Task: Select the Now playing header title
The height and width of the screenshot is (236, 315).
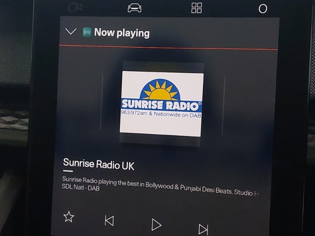Action: (122, 33)
